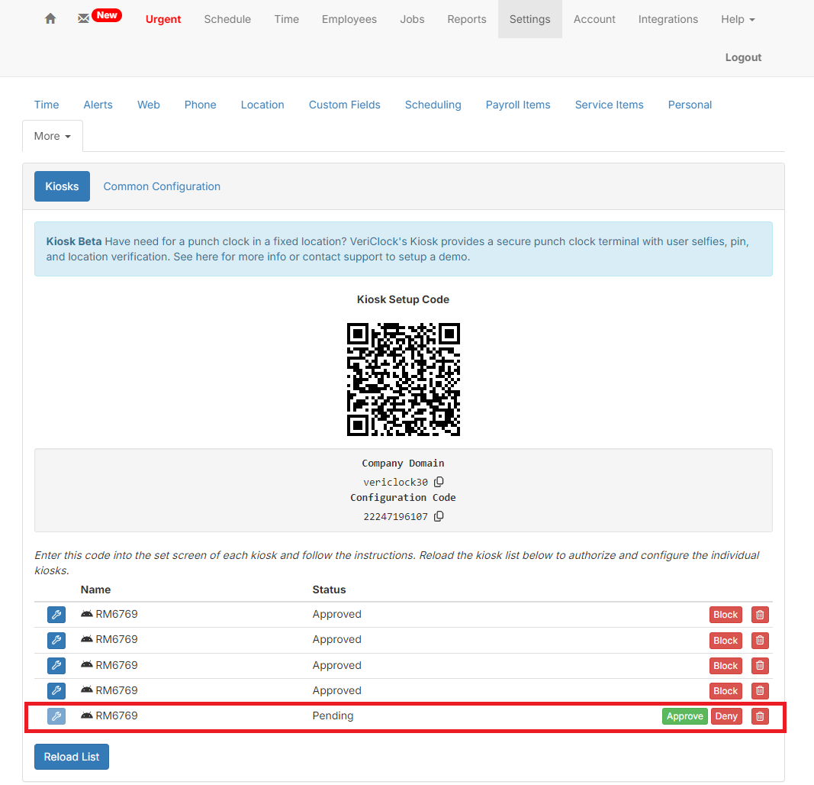This screenshot has width=814, height=785.
Task: Go to the Scheduling settings section
Action: click(x=433, y=105)
